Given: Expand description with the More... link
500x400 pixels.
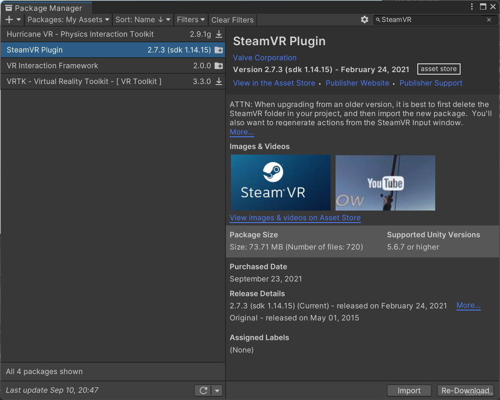Looking at the screenshot, I should pyautogui.click(x=242, y=132).
